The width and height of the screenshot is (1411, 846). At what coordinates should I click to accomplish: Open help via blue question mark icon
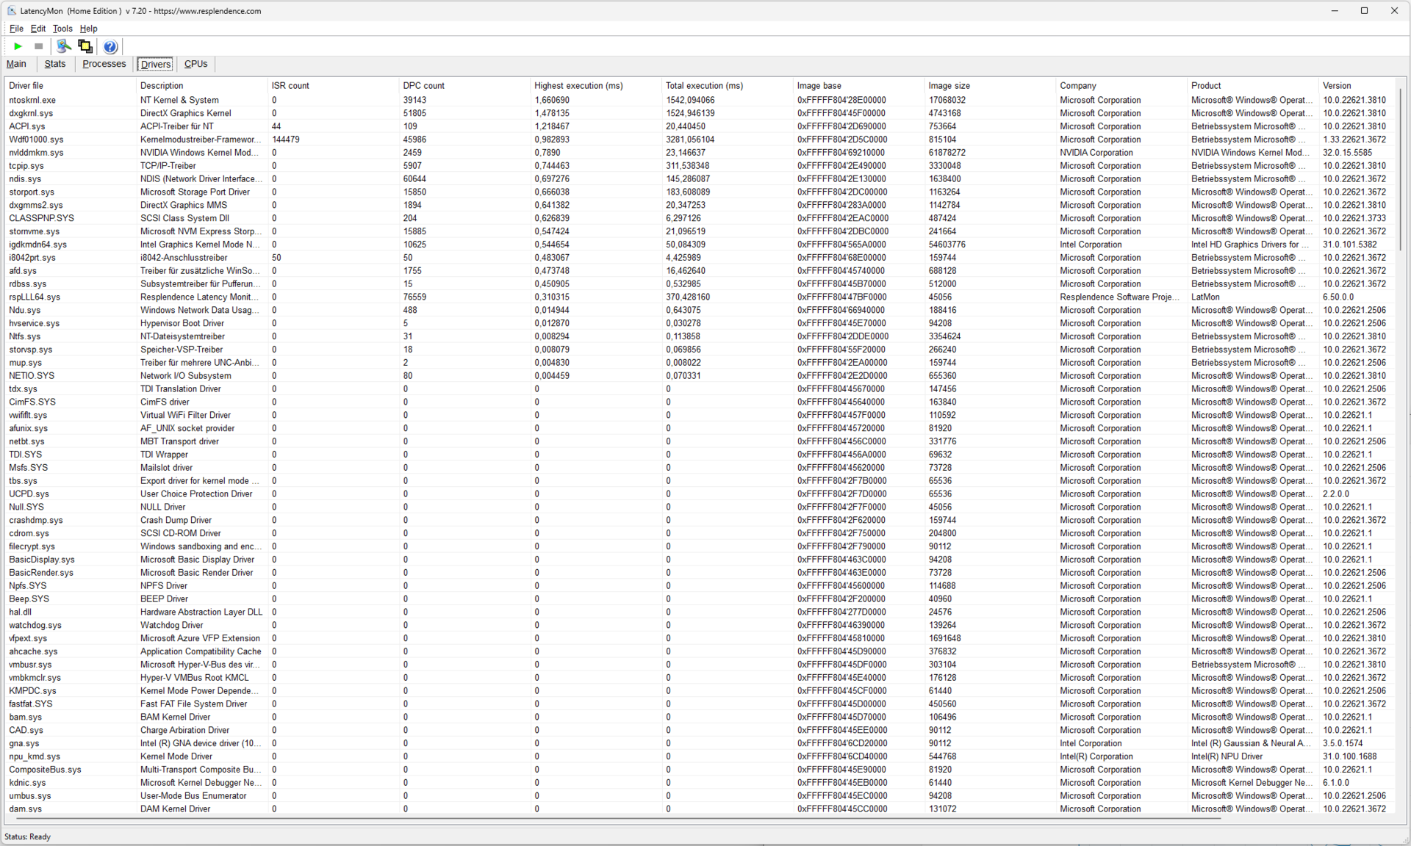coord(109,47)
